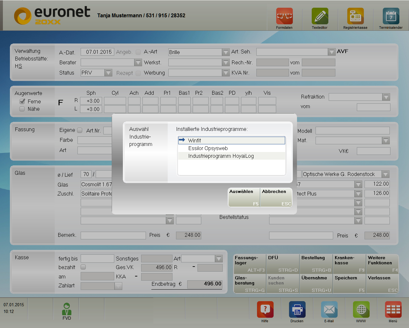Viewport: 409px width, 328px height.
Task: Click the Abbrechen ESC button
Action: point(276,197)
